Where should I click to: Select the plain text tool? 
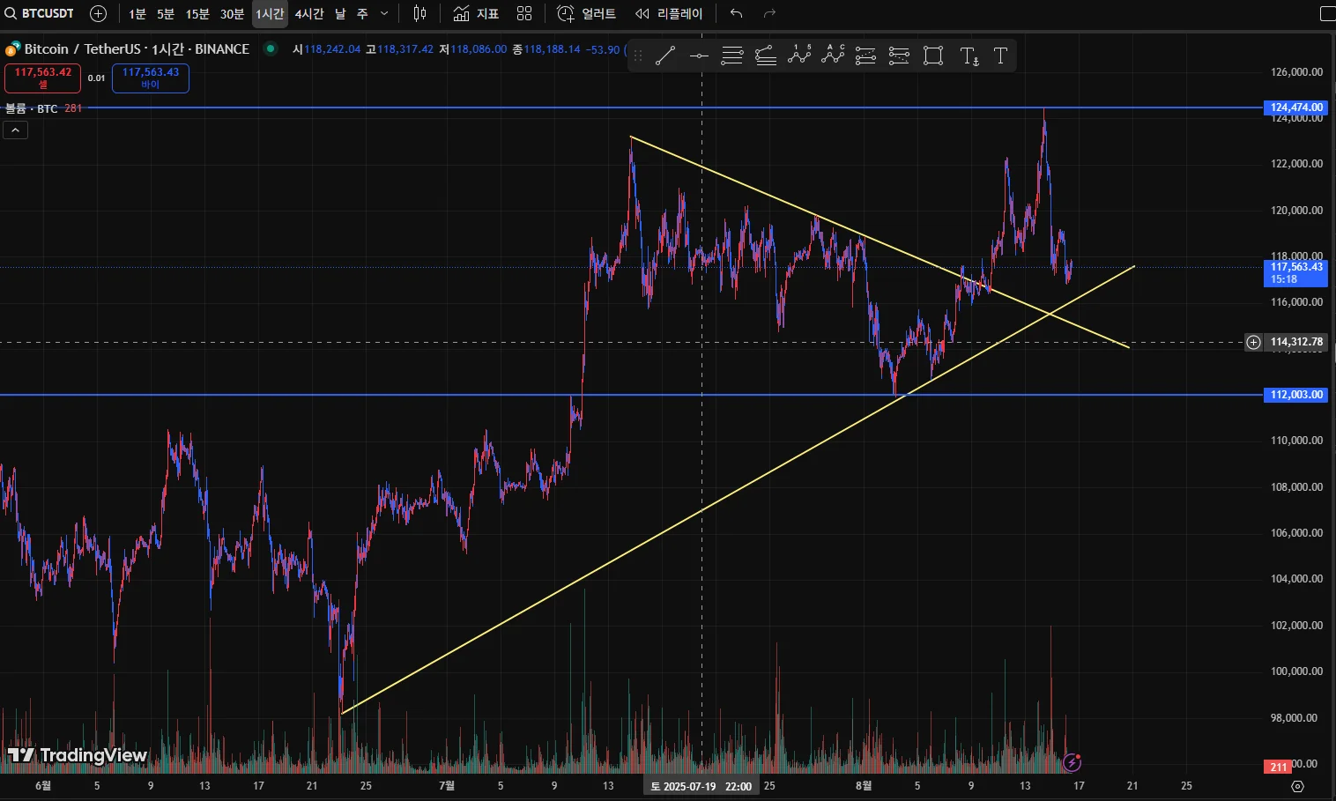click(1000, 56)
